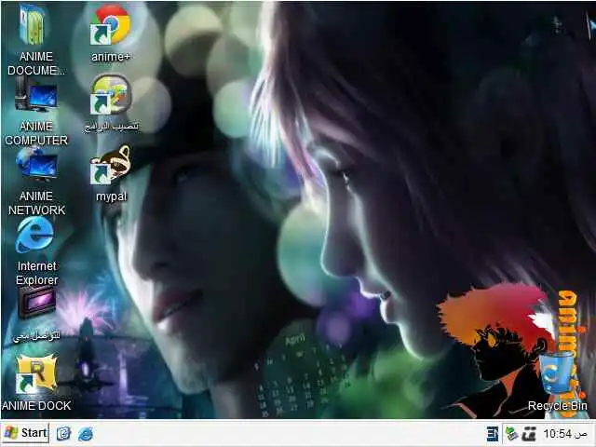This screenshot has width=596, height=447.
Task: Select the Internet Explorer desktop icon
Action: coord(35,236)
